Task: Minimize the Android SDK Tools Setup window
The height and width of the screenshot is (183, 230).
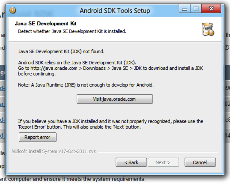Action: [x=185, y=9]
